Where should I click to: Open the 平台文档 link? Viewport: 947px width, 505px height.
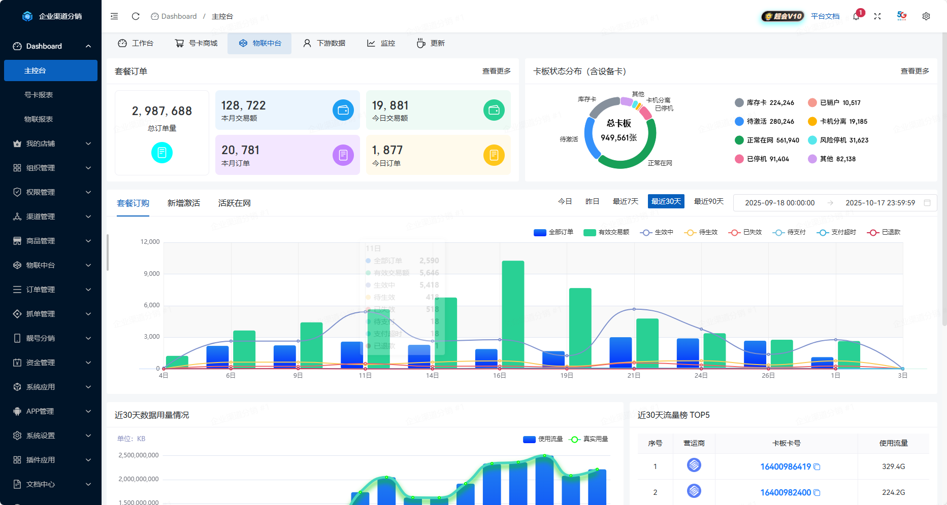[825, 16]
